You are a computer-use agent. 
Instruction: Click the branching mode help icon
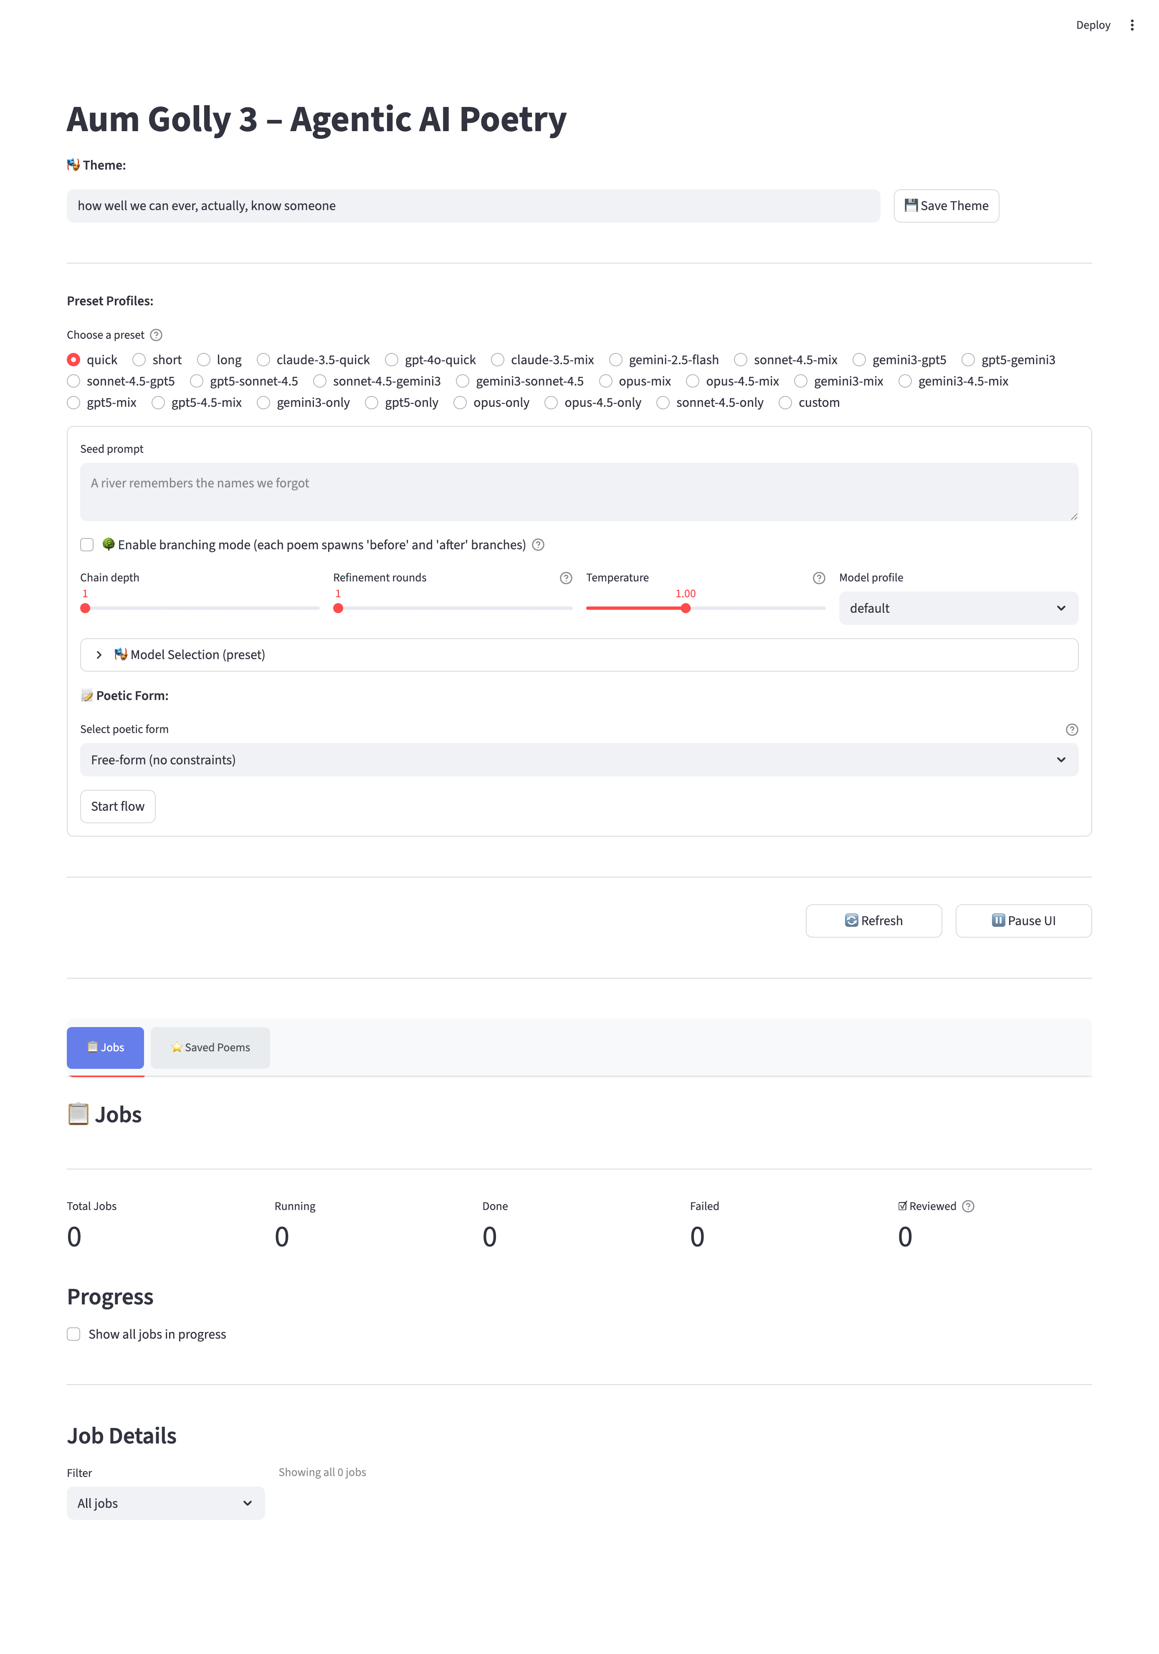(x=539, y=545)
